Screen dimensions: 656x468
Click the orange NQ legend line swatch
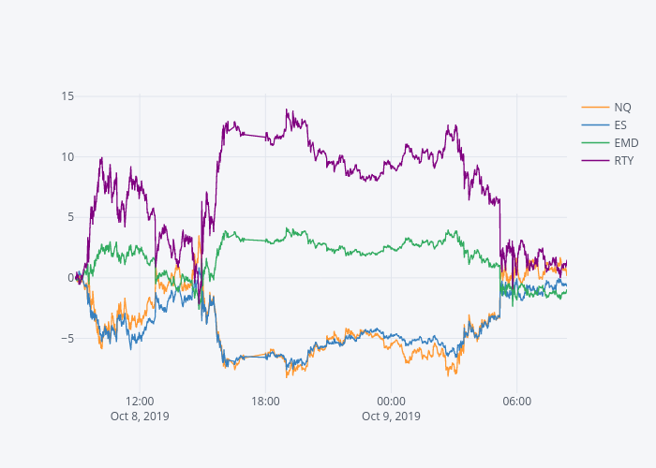click(x=595, y=107)
